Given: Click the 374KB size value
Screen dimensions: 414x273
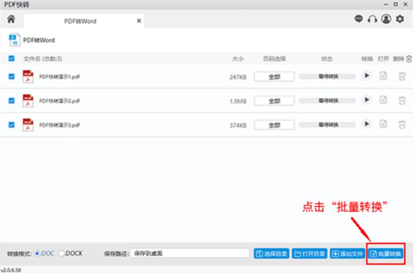Looking at the screenshot, I should coord(238,125).
